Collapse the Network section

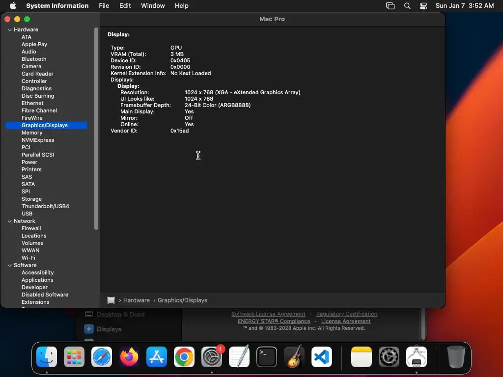click(10, 221)
